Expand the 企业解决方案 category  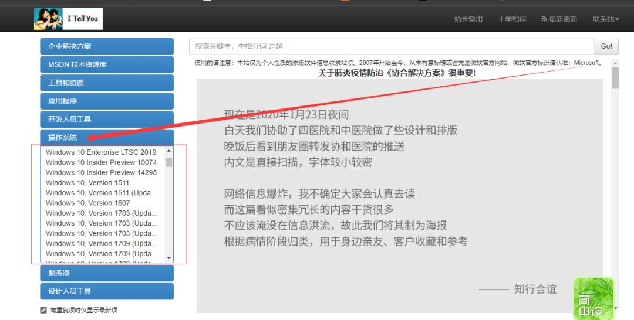(107, 46)
